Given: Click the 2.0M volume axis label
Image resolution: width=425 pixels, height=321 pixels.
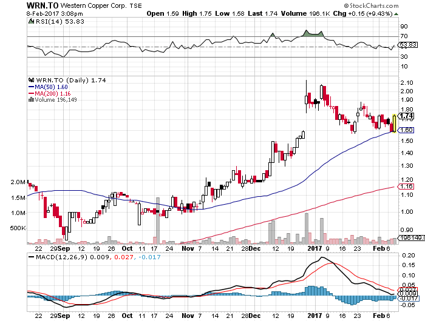Looking at the screenshot, I should pyautogui.click(x=18, y=182).
